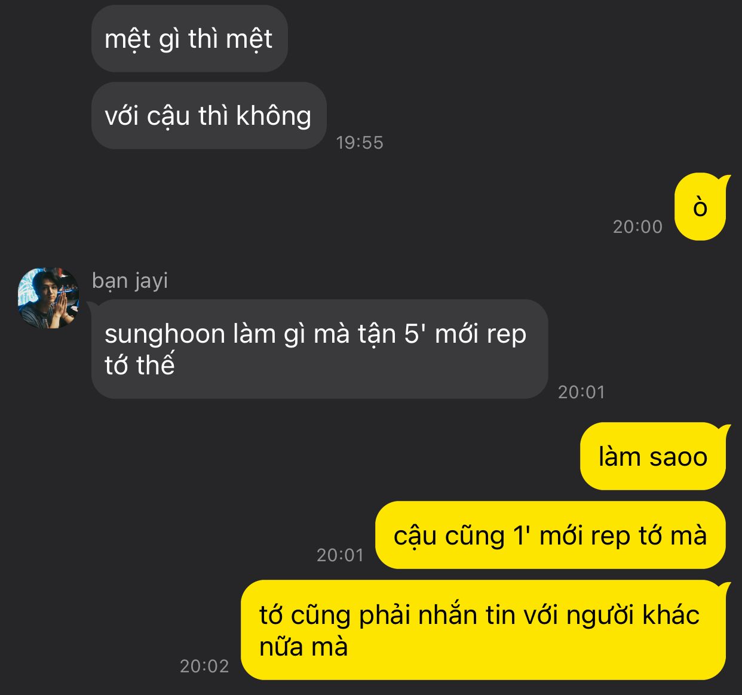Open bạn jayi's profile picture
Screen dimensions: 742x695
48,298
